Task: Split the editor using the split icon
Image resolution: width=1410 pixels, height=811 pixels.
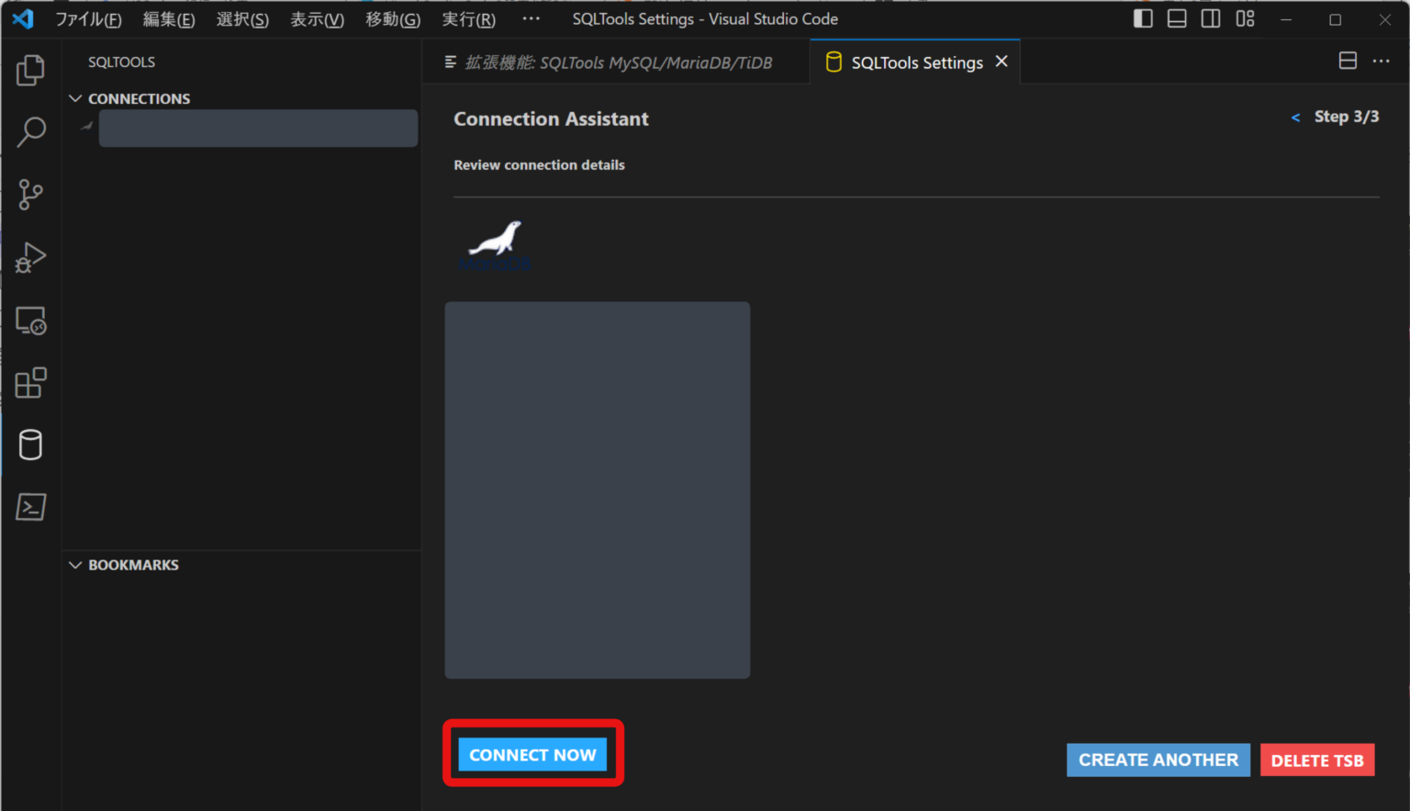Action: (1348, 61)
